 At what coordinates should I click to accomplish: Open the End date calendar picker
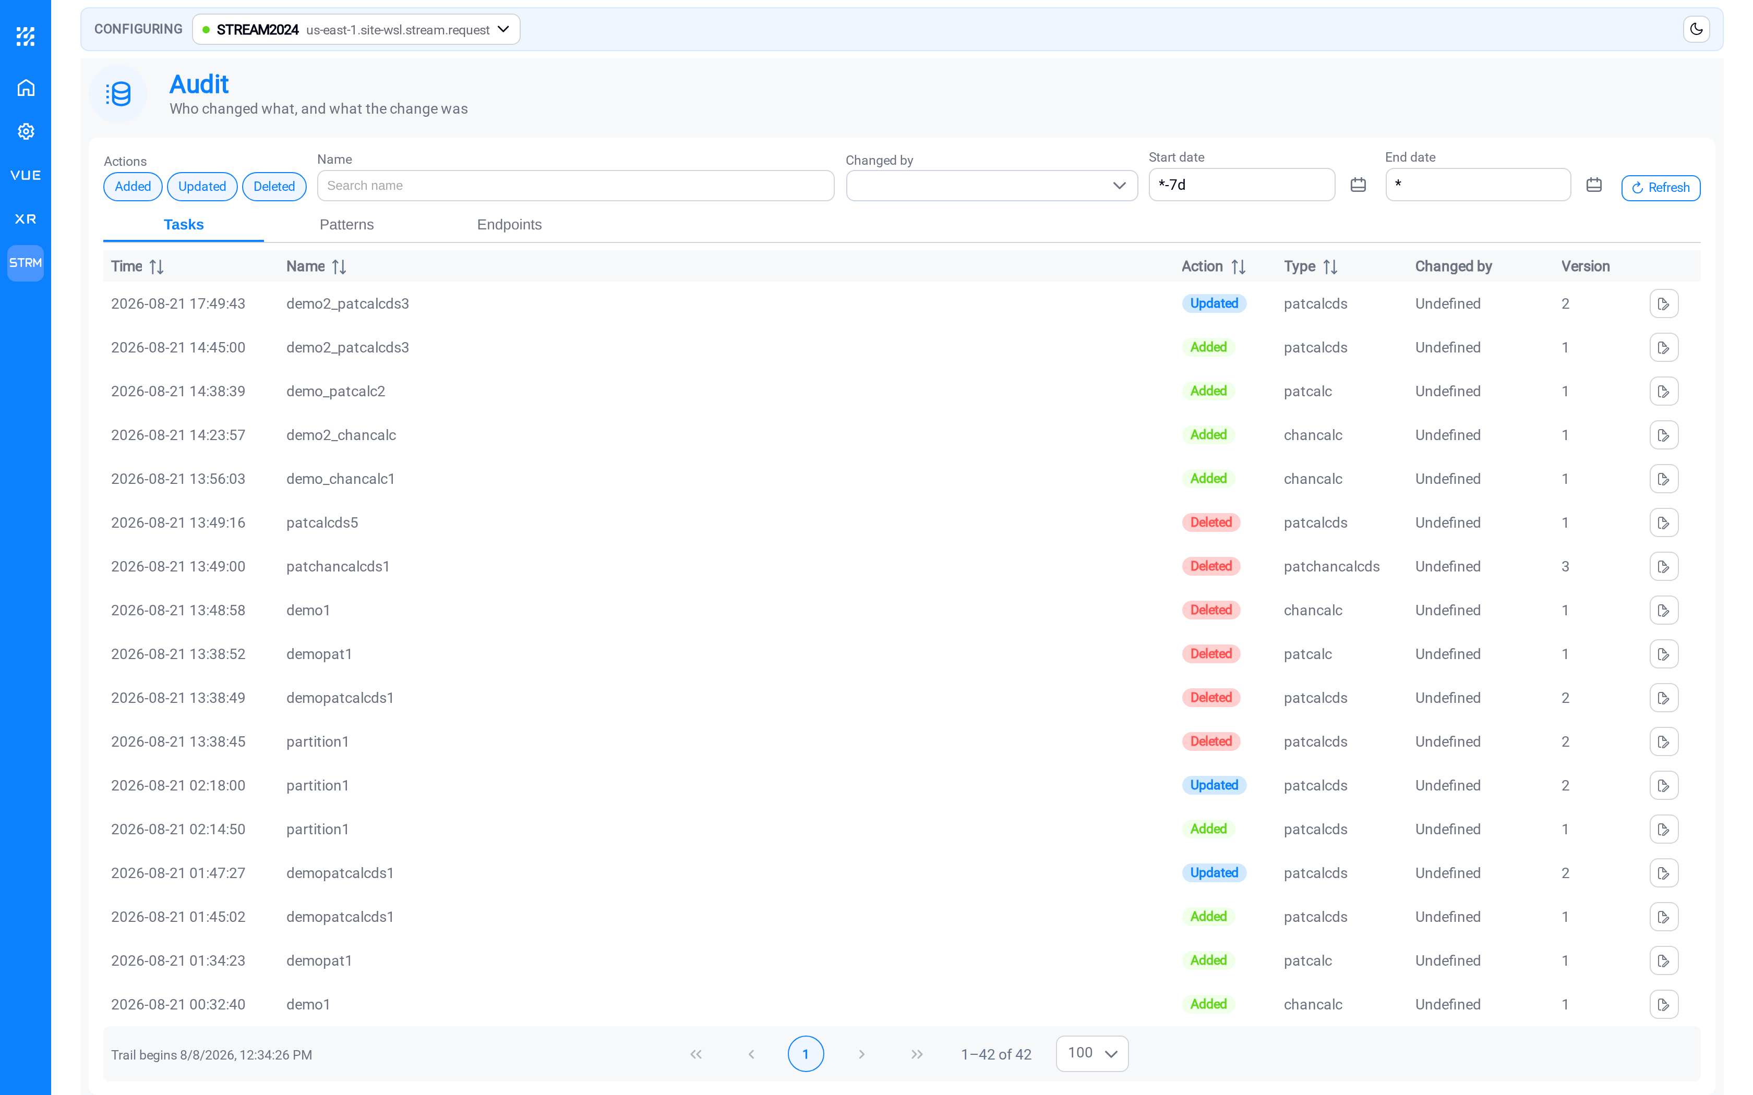[x=1594, y=186]
